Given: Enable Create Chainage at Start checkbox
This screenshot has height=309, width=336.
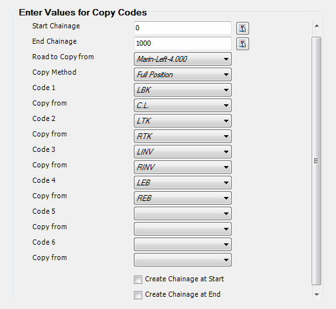Looking at the screenshot, I should click(x=138, y=280).
